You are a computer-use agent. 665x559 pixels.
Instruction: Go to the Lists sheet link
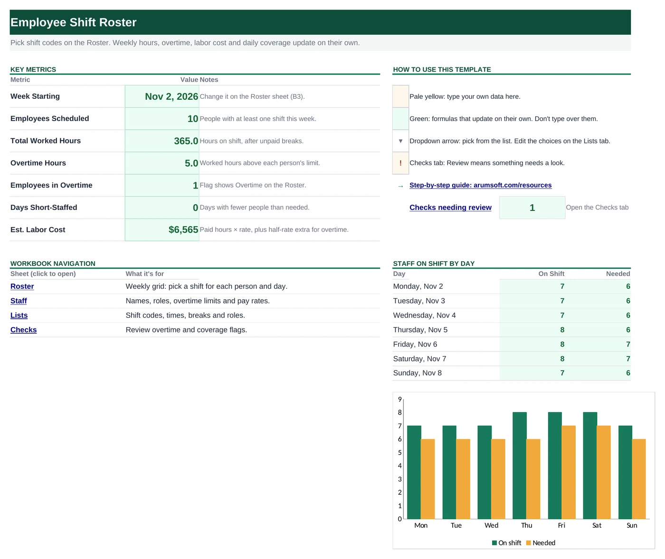pos(19,315)
